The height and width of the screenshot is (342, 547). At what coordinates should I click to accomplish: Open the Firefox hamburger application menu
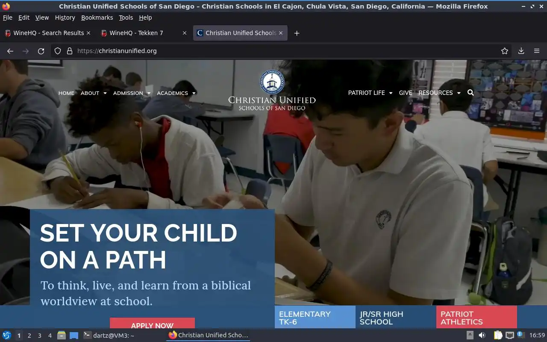pos(537,51)
